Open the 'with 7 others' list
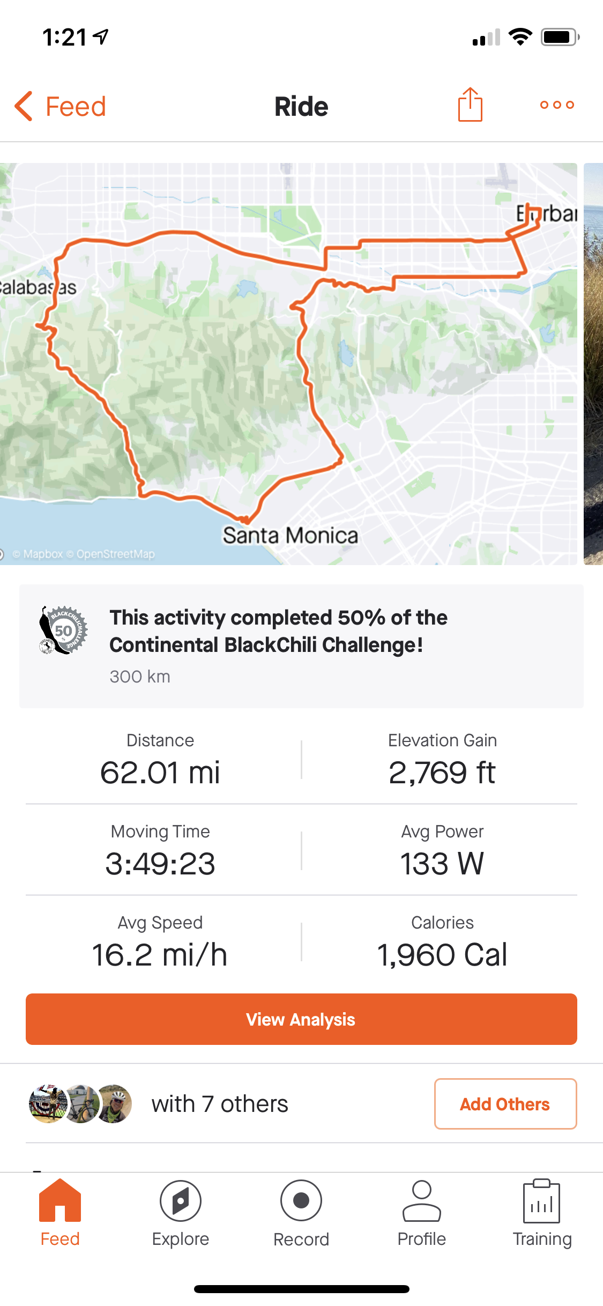603x1306 pixels. 220,1104
